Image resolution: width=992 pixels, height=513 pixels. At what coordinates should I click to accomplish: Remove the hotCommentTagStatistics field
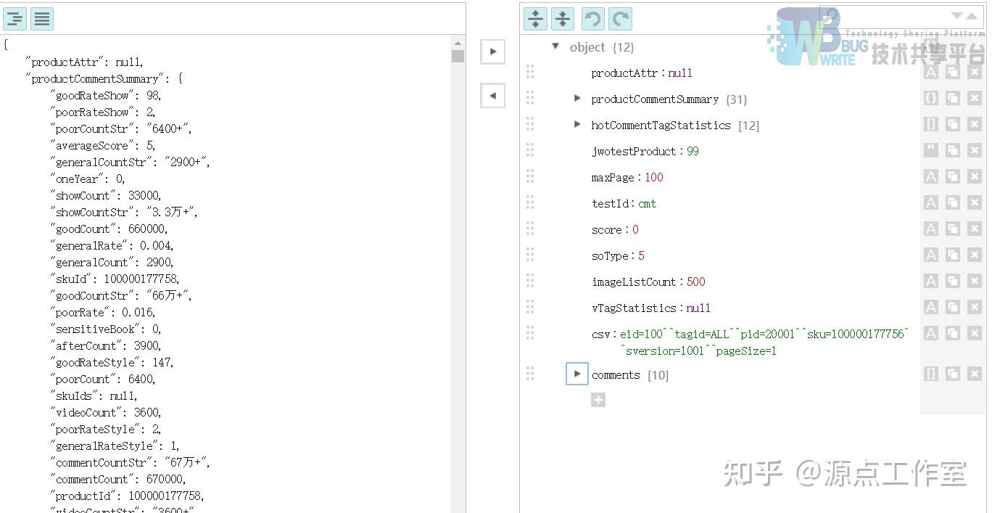point(975,124)
